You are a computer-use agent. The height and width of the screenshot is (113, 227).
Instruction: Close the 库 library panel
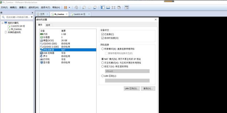pos(33,13)
